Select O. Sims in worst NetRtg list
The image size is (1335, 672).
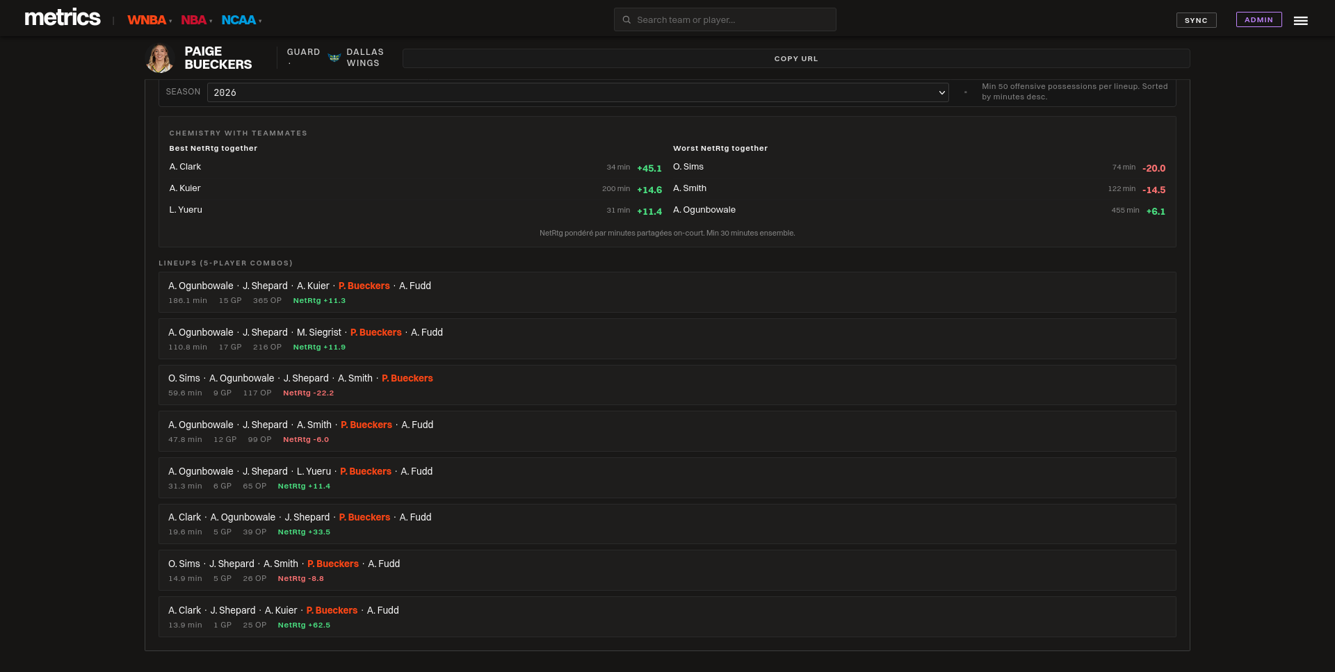[x=688, y=167]
